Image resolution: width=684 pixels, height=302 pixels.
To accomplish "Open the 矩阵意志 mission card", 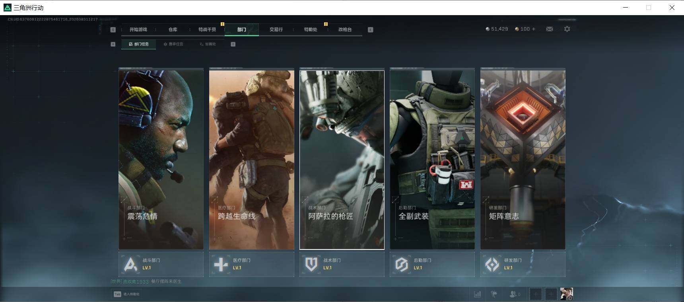I will click(523, 160).
